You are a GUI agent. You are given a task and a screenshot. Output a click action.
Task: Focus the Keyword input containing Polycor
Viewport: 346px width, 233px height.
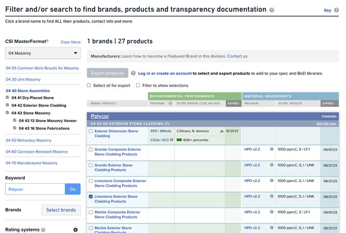click(35, 189)
